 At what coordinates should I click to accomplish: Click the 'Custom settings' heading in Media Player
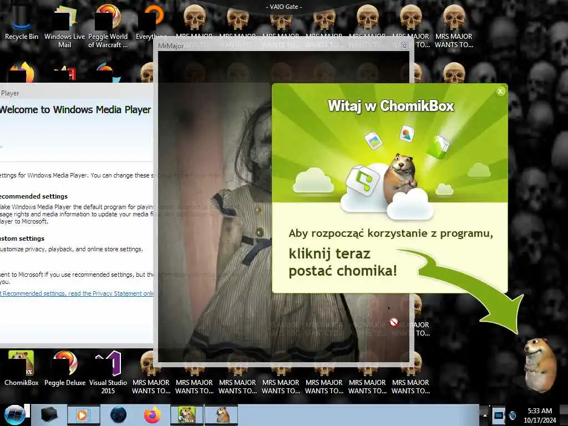point(22,239)
